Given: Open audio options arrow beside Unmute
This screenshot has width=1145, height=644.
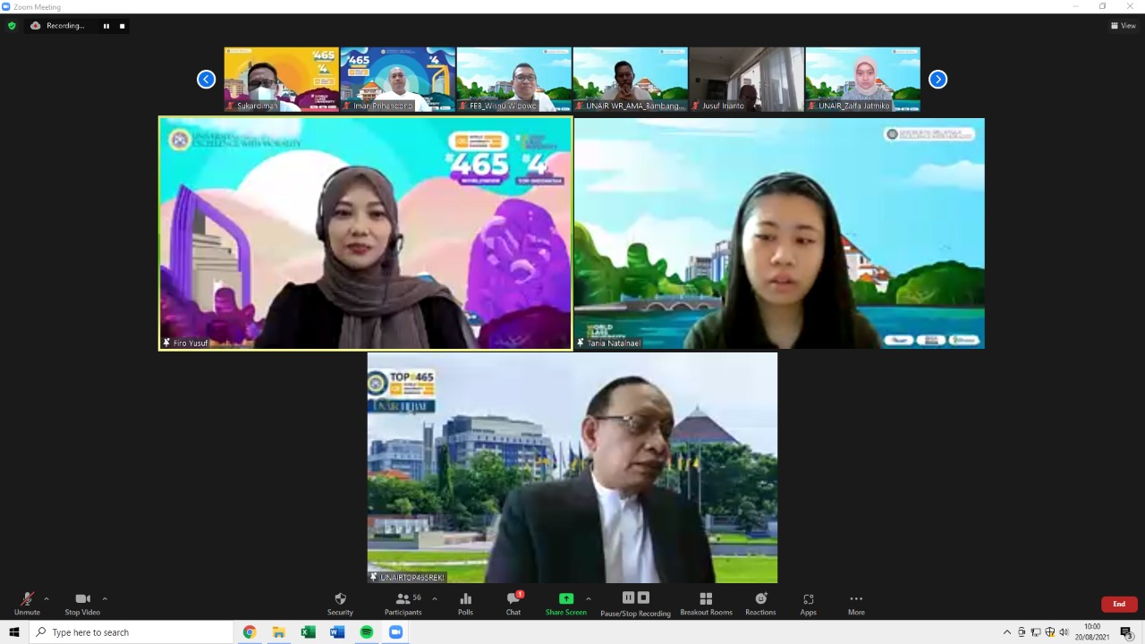Looking at the screenshot, I should [x=47, y=599].
